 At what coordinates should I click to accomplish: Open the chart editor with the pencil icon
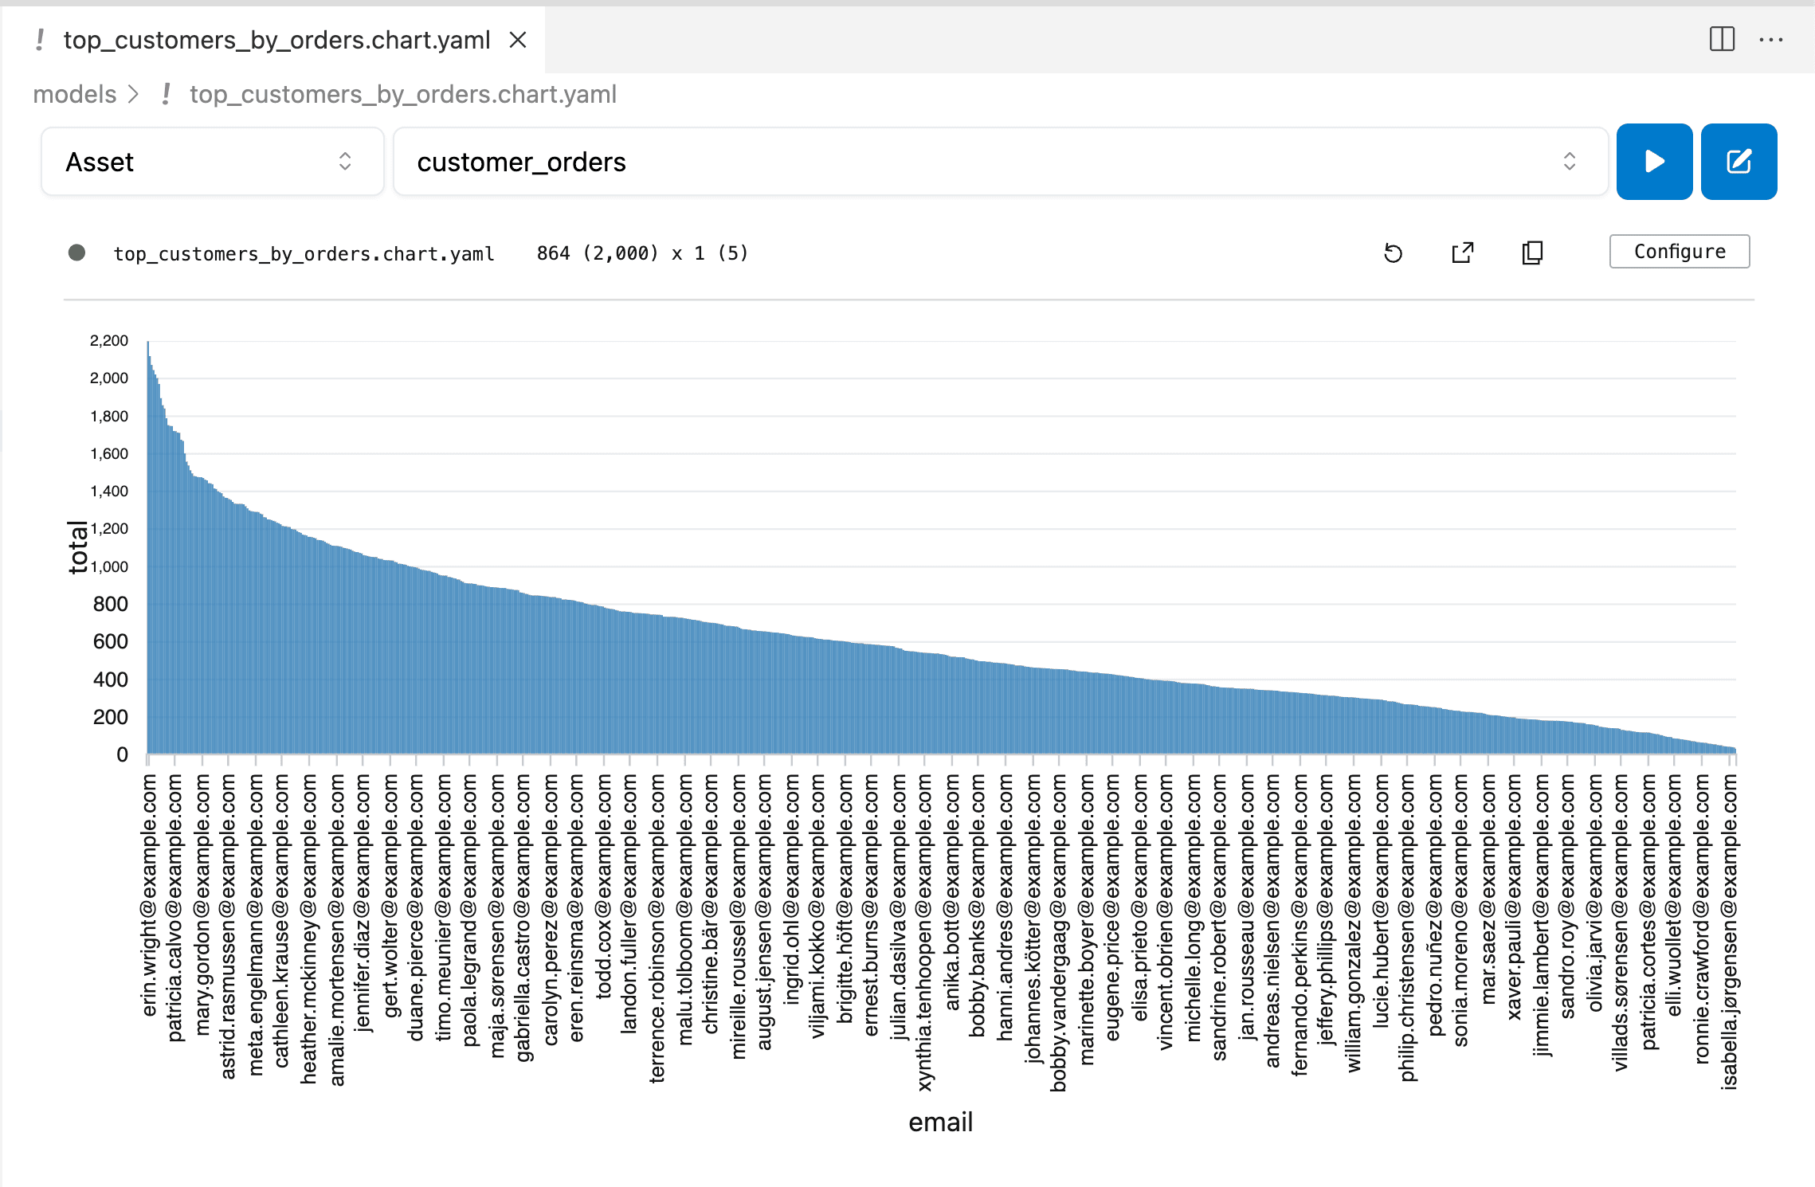[x=1739, y=162]
